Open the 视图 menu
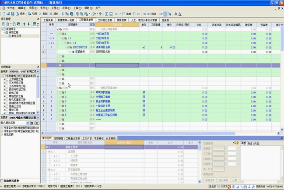 coord(33,8)
